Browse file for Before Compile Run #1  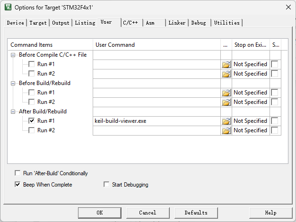226,64
